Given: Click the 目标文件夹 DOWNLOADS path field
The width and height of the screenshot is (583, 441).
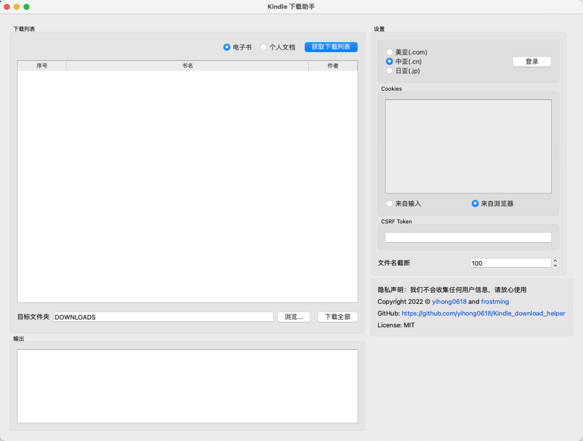Looking at the screenshot, I should (164, 317).
